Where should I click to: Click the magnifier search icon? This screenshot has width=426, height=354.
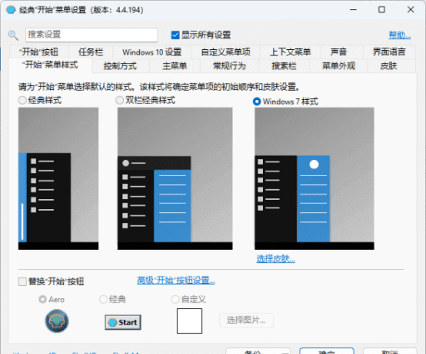(x=13, y=35)
